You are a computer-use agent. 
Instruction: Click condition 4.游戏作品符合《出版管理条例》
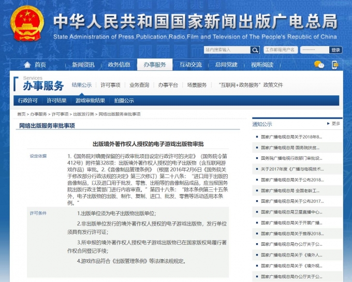[x=131, y=261]
